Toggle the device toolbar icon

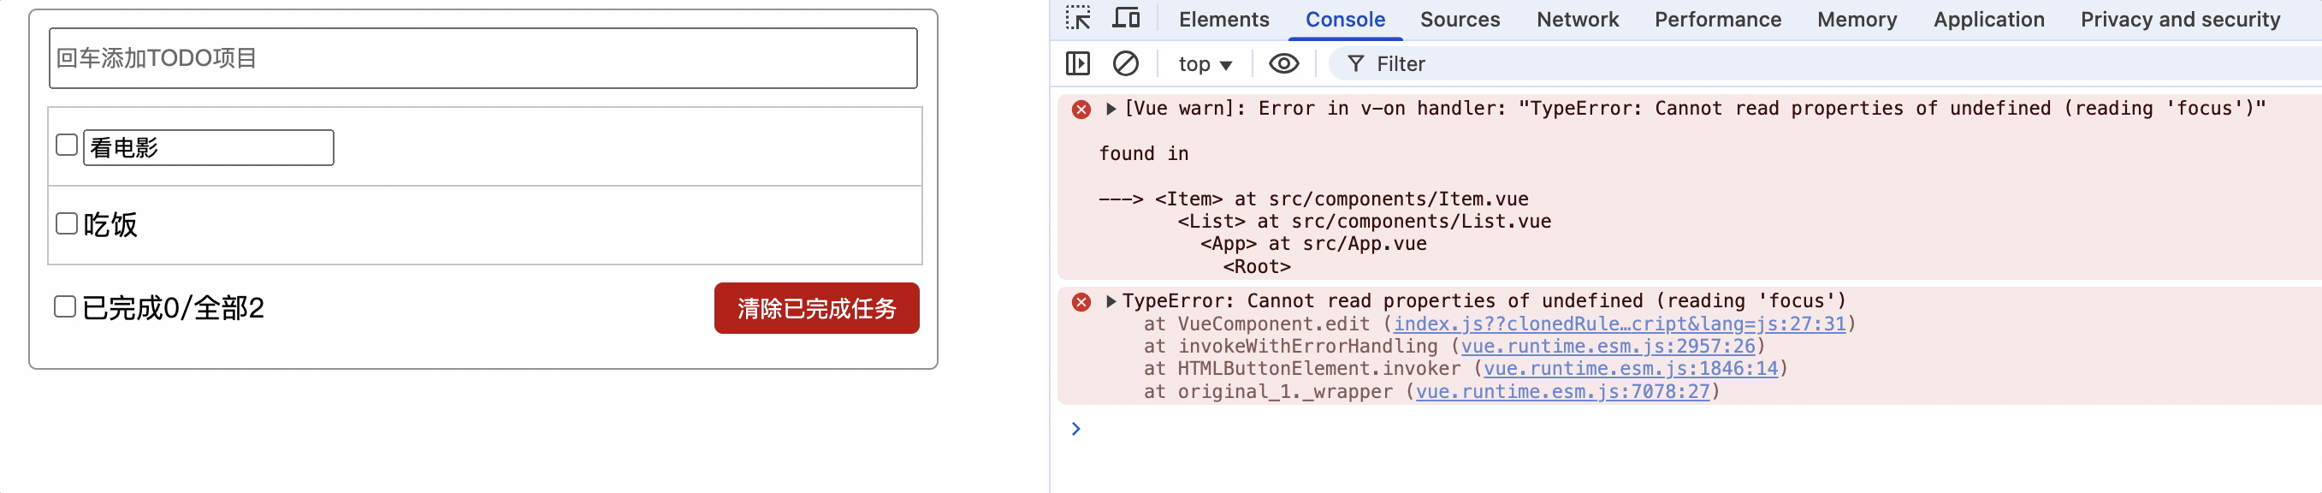(x=1126, y=19)
